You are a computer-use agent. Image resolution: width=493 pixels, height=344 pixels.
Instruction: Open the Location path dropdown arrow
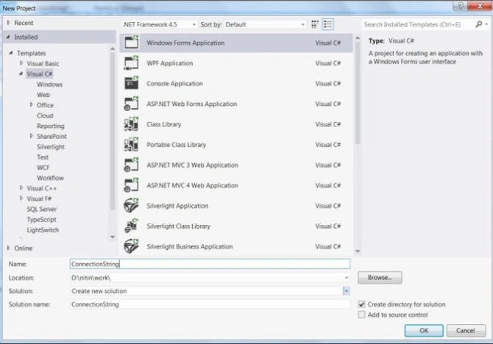pos(346,278)
